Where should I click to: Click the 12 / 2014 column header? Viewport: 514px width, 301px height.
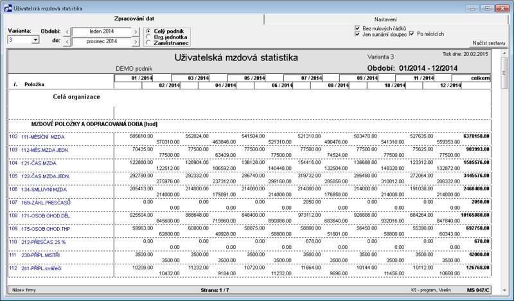442,86
